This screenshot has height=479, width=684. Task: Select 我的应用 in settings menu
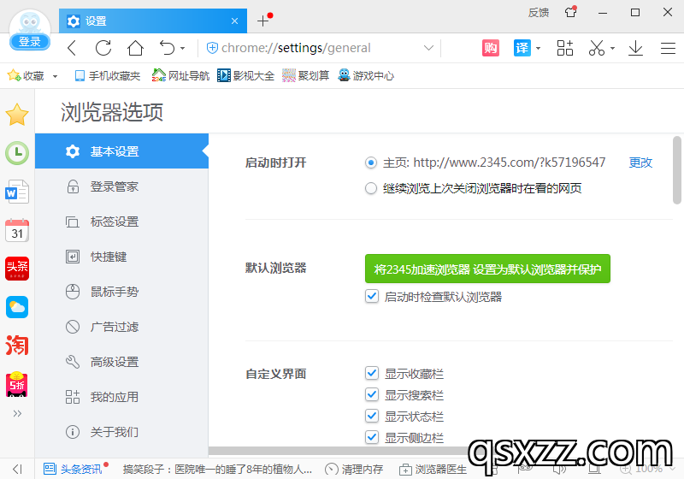coord(121,397)
